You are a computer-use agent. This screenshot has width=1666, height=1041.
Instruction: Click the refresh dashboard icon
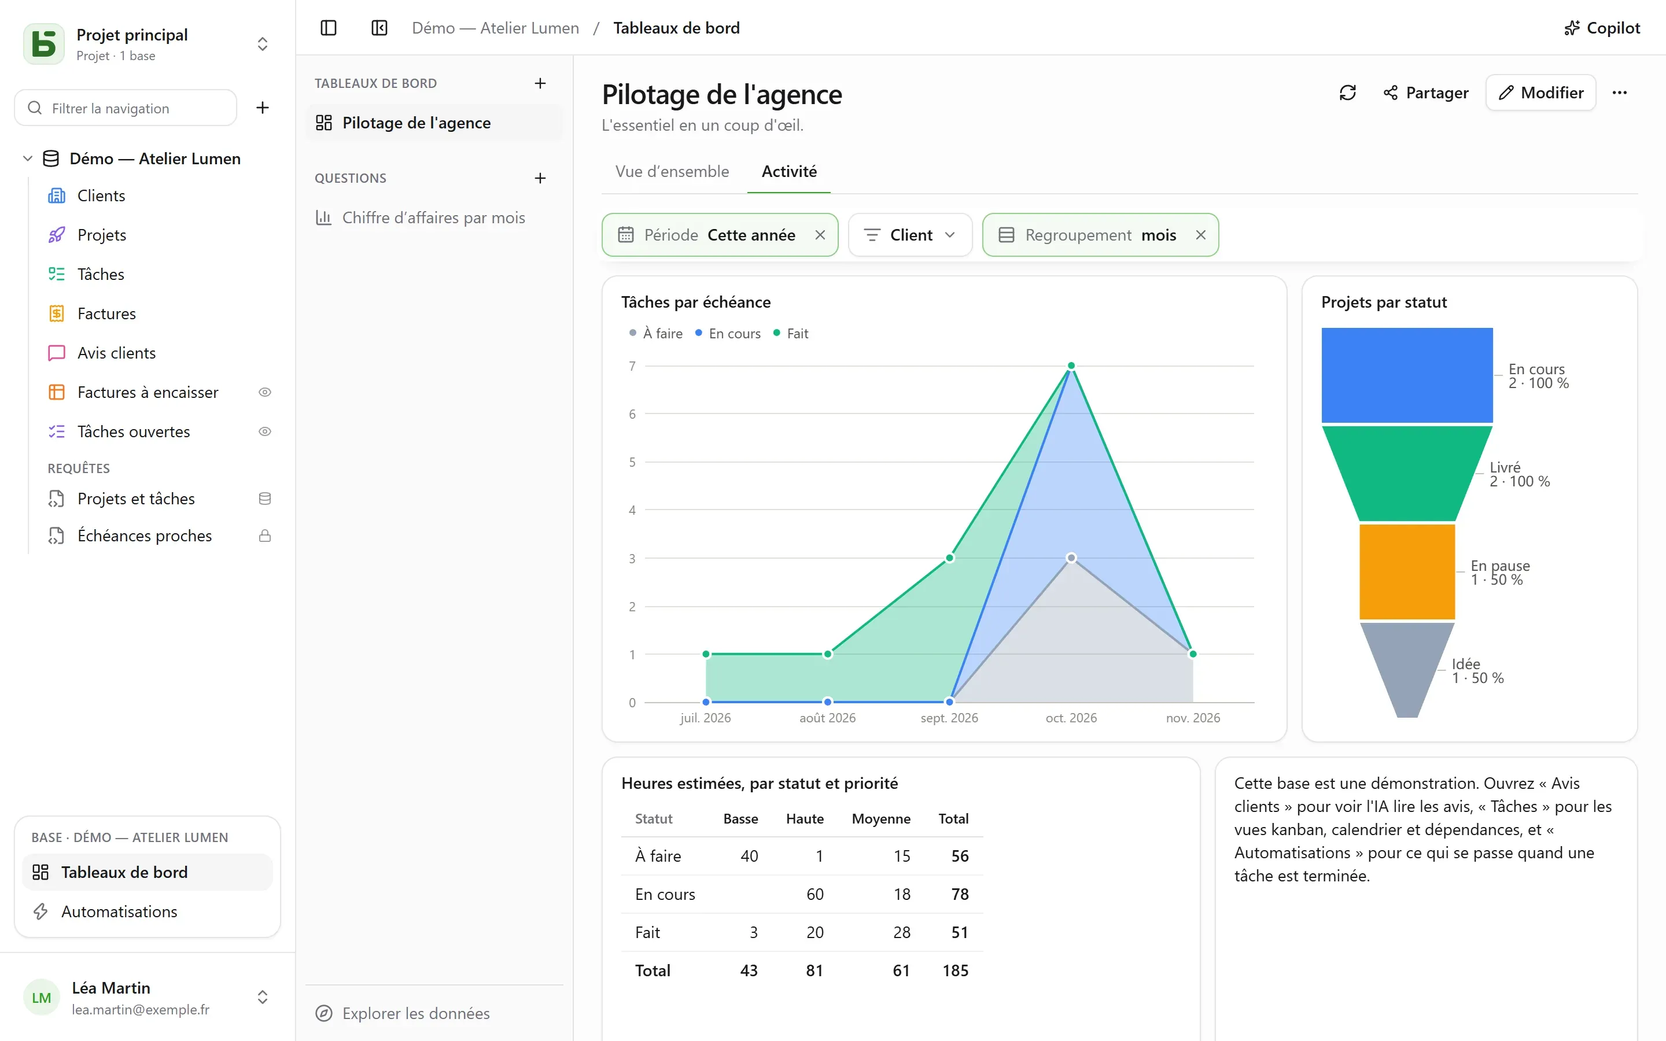[1347, 93]
